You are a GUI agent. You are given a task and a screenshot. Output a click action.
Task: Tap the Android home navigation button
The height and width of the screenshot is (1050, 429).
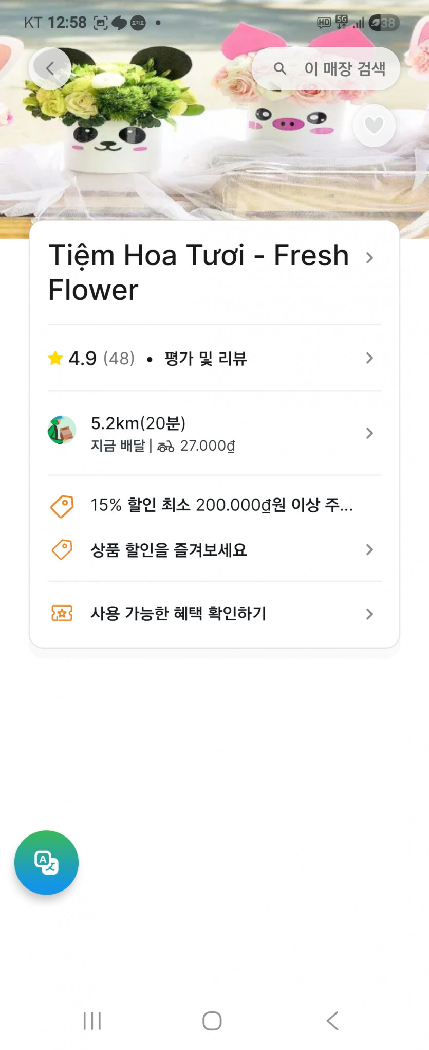(212, 1021)
